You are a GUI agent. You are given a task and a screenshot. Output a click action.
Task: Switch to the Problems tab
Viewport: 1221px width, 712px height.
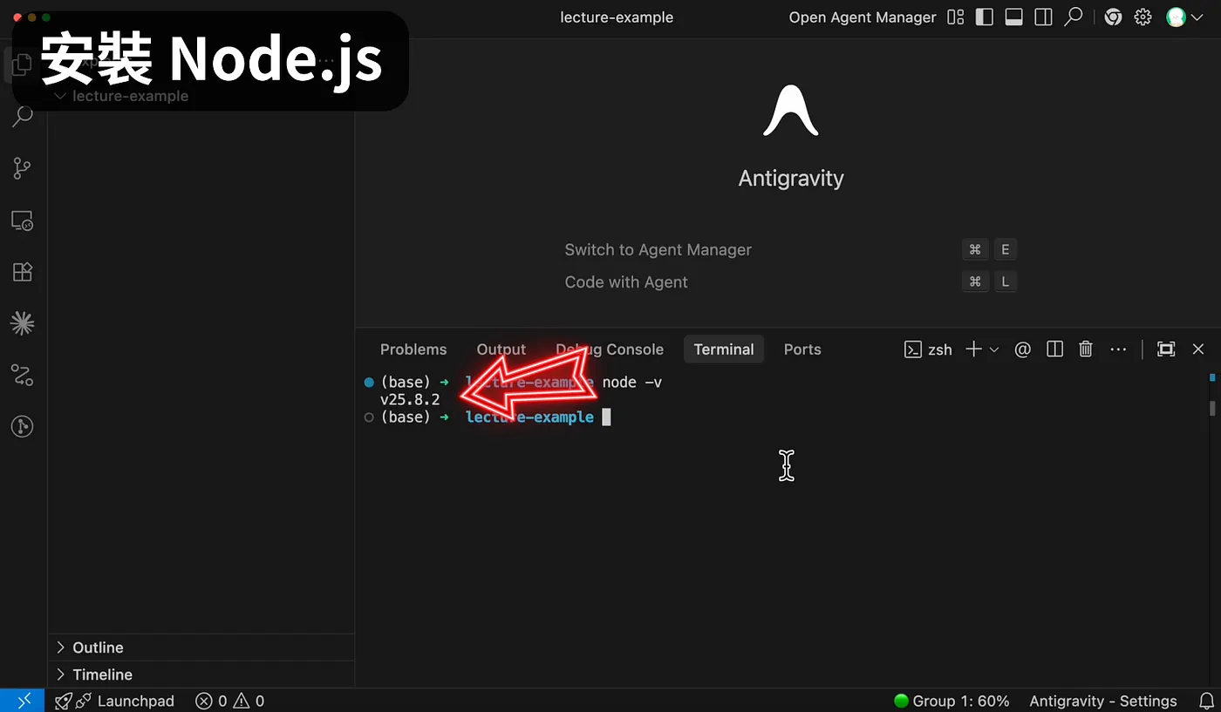[x=413, y=349]
